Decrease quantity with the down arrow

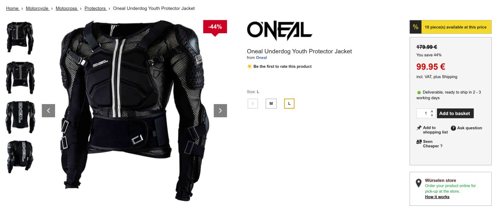pos(432,115)
